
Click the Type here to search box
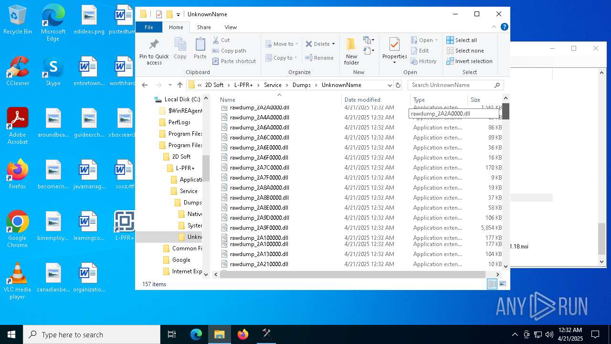(x=92, y=334)
